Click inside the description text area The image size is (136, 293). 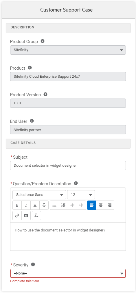coord(68,237)
